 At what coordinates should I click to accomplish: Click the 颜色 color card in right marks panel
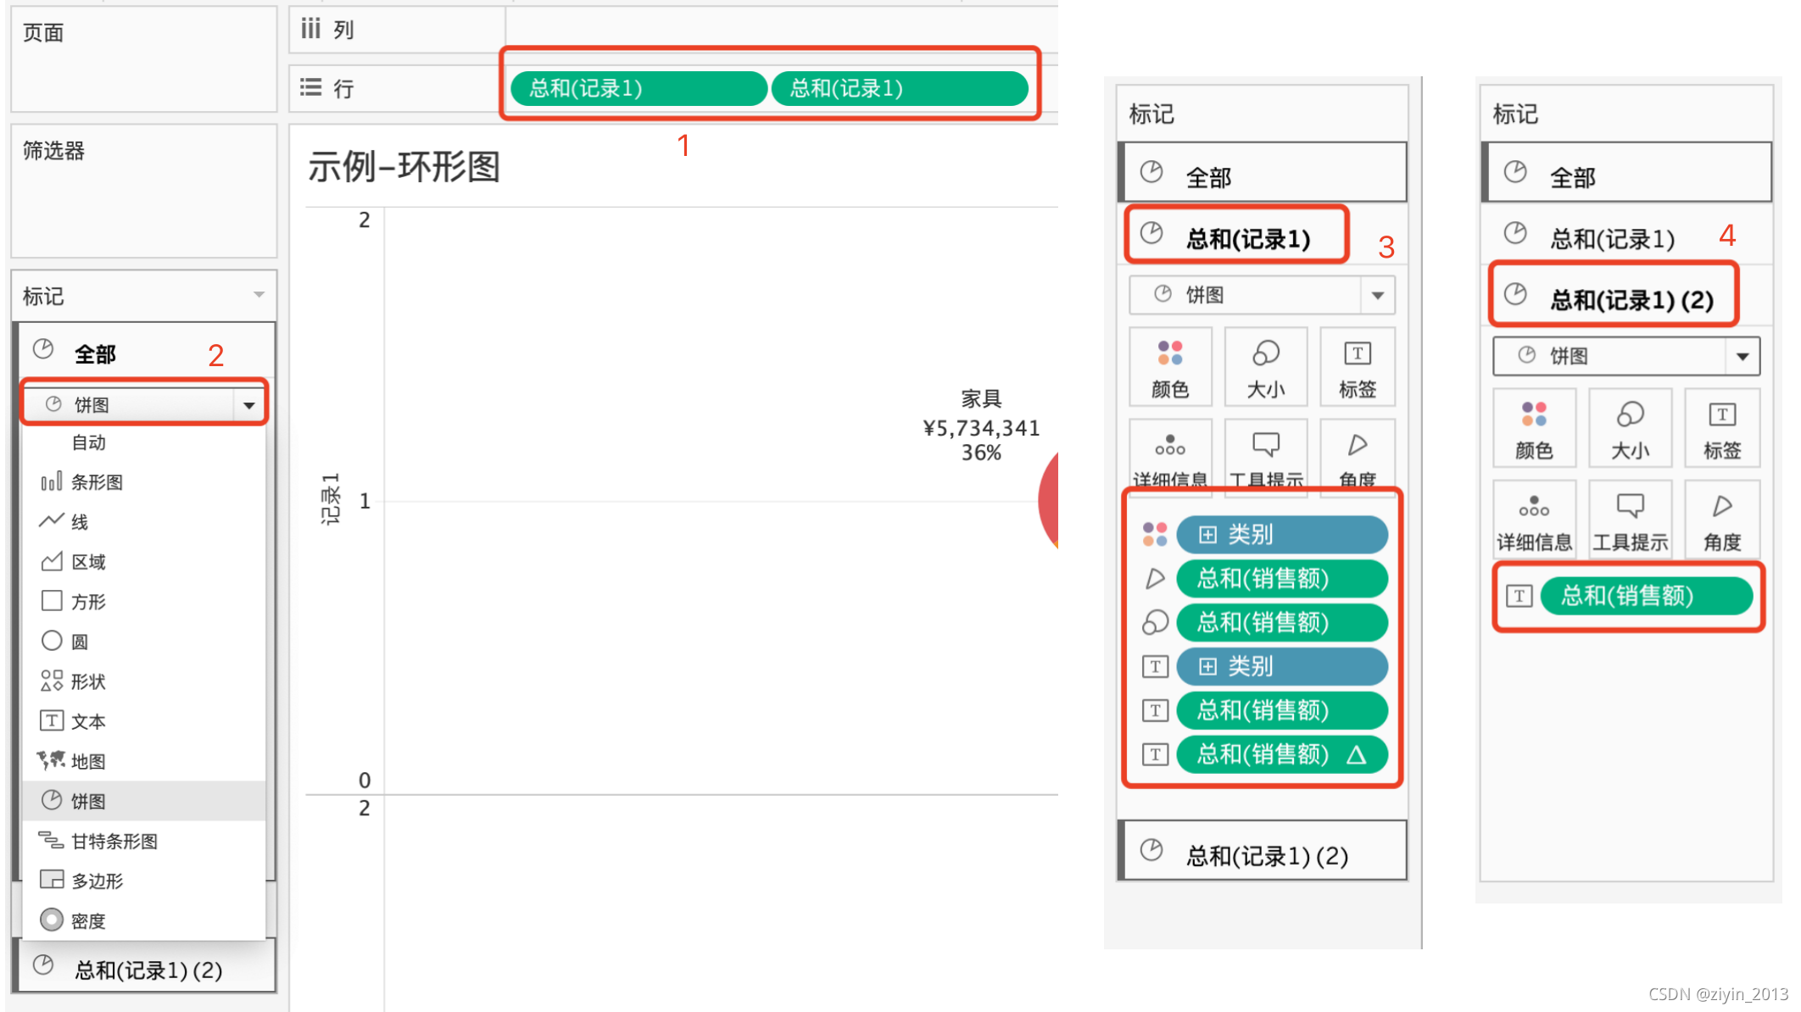point(1533,428)
